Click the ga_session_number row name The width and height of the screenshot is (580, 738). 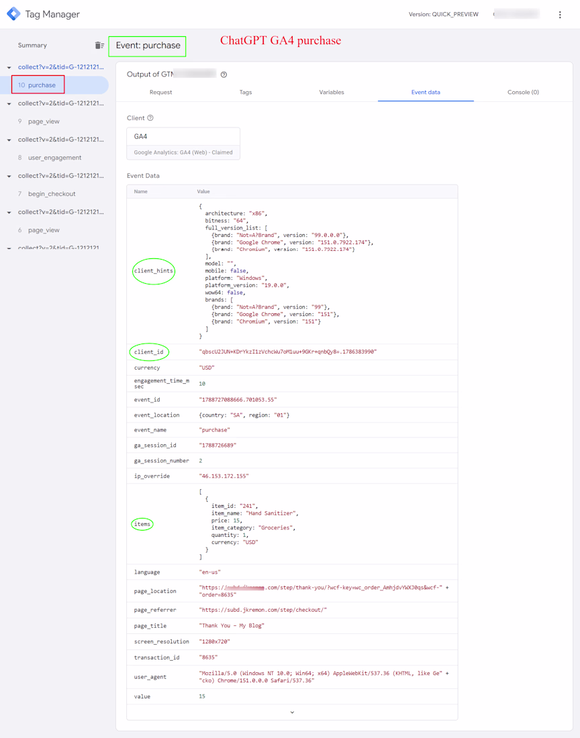pos(162,461)
